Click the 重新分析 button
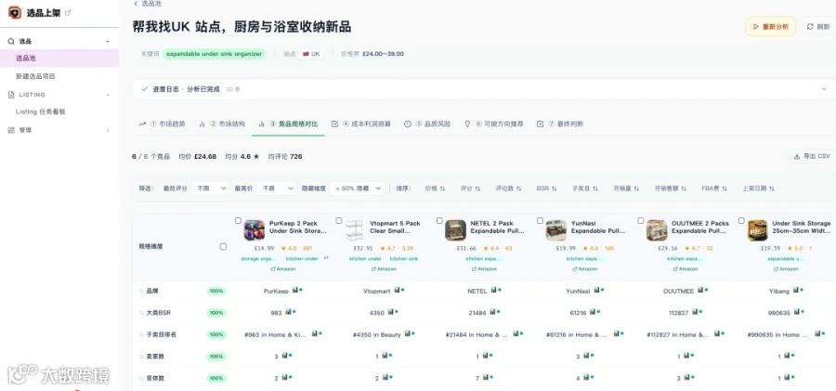This screenshot has height=391, width=836. [x=770, y=27]
